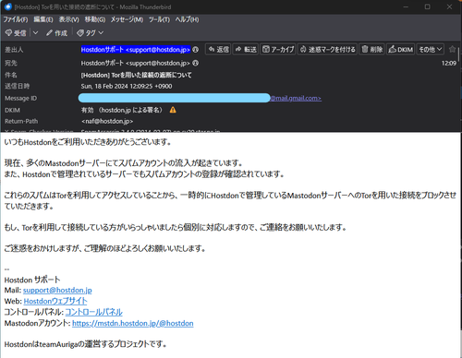Open the mstdn.hostdon.jp/@hostdon link
This screenshot has height=358, width=462.
tap(133, 323)
